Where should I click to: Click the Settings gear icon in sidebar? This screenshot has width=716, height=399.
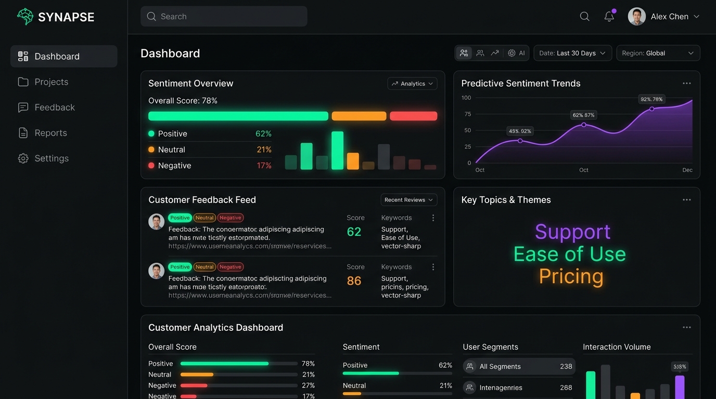click(23, 158)
